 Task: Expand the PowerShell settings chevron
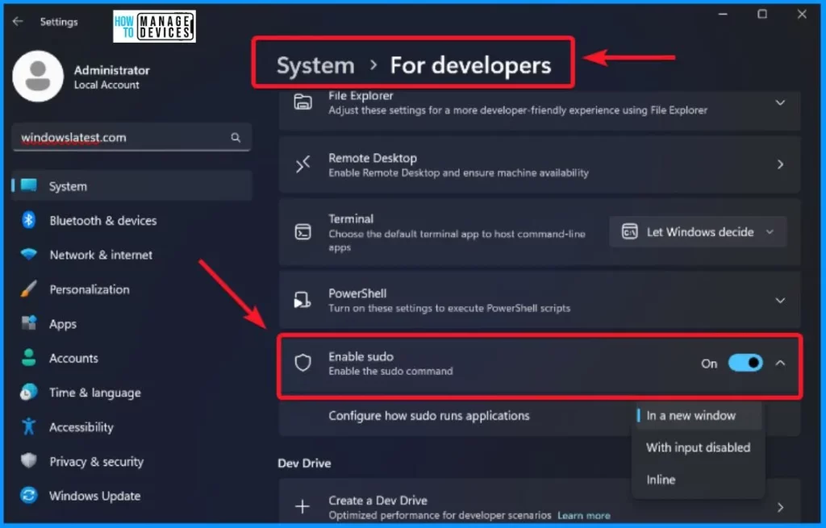coord(780,301)
